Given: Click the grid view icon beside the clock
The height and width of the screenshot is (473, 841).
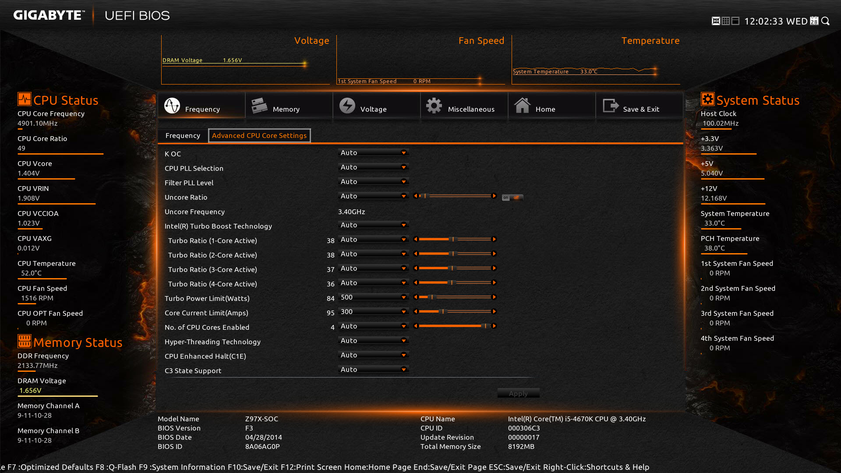Looking at the screenshot, I should [x=726, y=21].
